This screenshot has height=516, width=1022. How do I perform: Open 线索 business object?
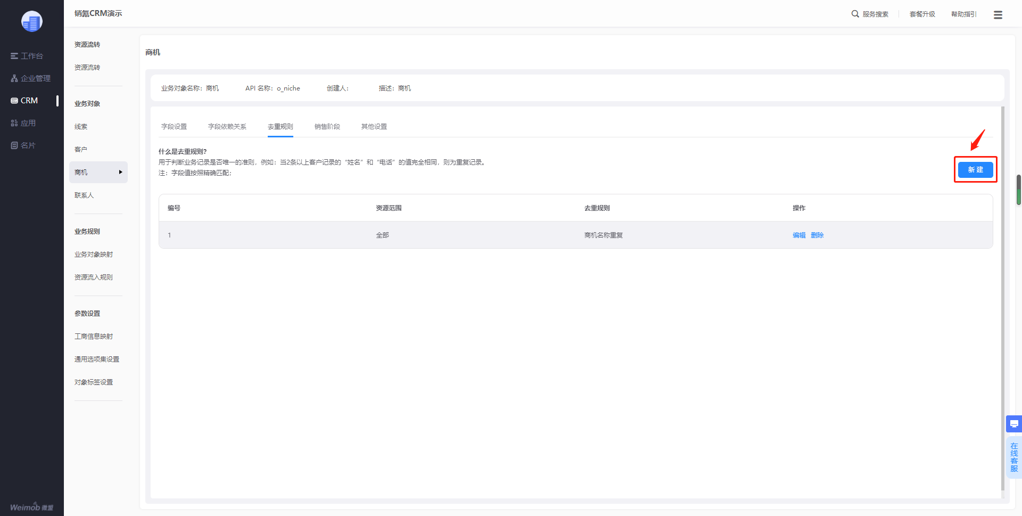click(81, 127)
